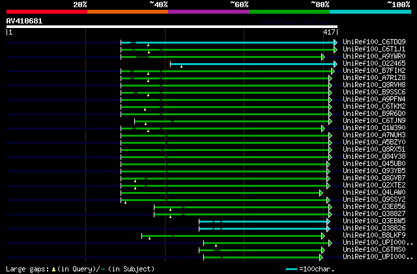Screen dimensions: 417x274
Task: Click the yellow gap marker under Q8GVB7 bar
Action: click(x=135, y=181)
